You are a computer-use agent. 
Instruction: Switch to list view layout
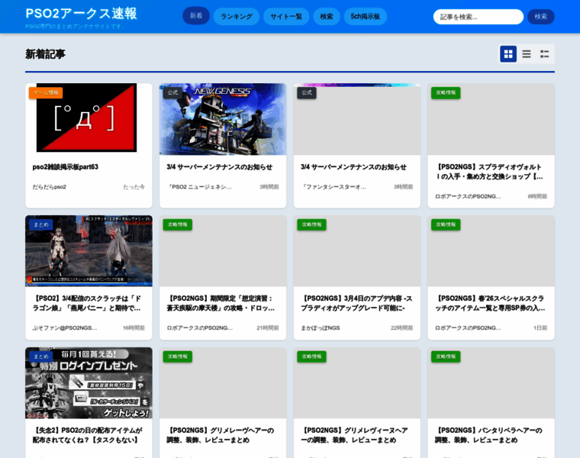[527, 54]
